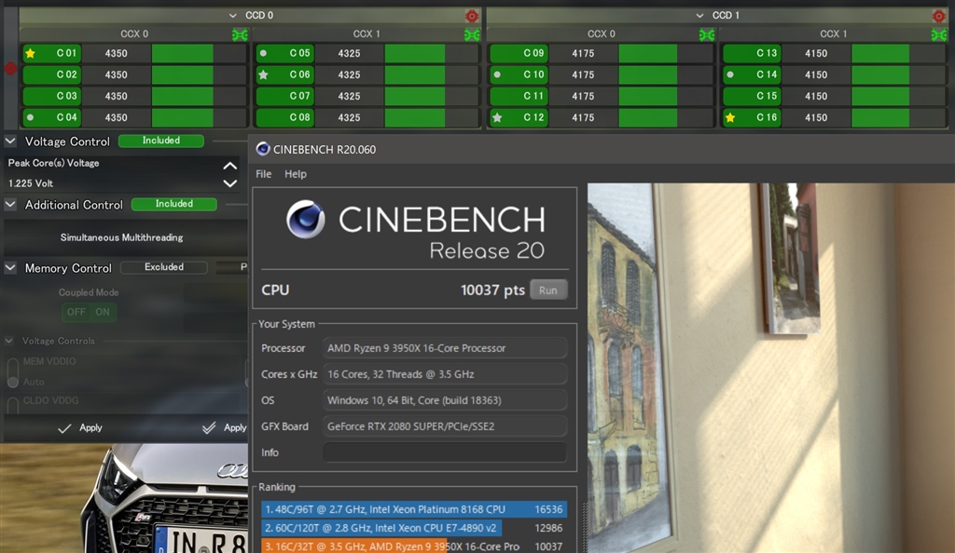Viewport: 955px width, 553px height.
Task: Collapse the CCD 1 section chevron
Action: pos(699,15)
